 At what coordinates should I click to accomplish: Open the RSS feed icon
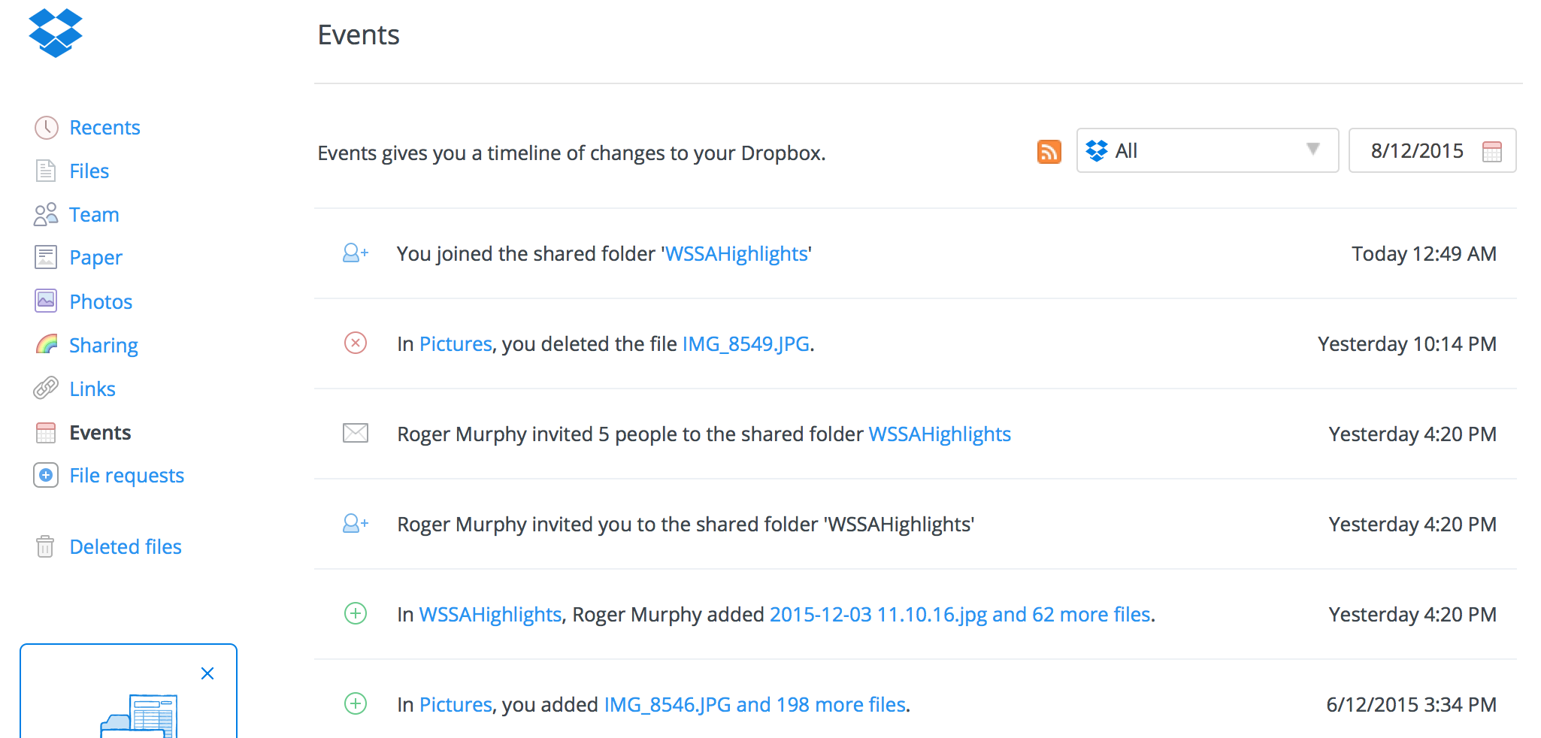(1049, 152)
